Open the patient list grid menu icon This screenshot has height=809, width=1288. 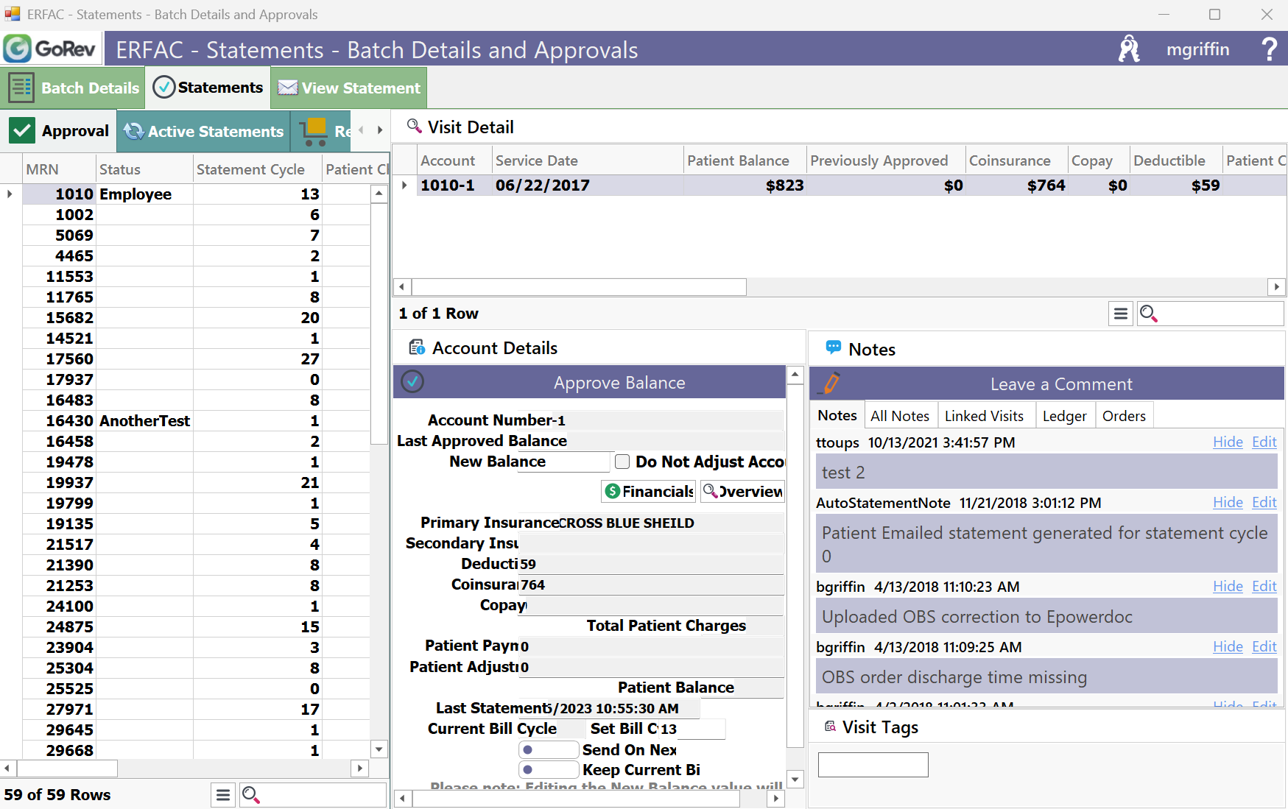[x=223, y=795]
